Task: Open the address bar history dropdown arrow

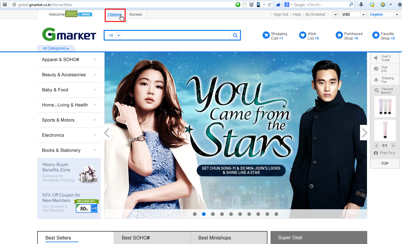Action: (264, 5)
